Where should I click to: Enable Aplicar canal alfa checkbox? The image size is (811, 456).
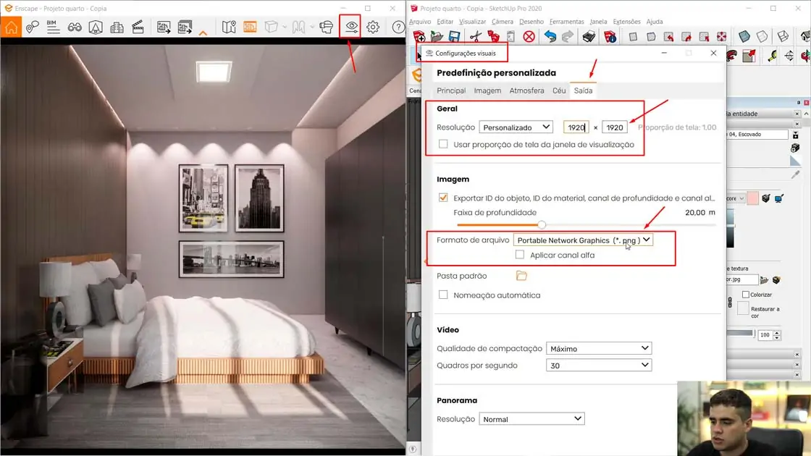point(520,254)
